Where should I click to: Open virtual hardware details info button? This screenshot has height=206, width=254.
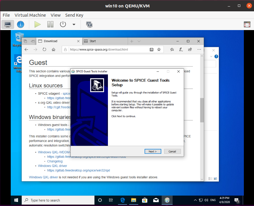click(21, 25)
